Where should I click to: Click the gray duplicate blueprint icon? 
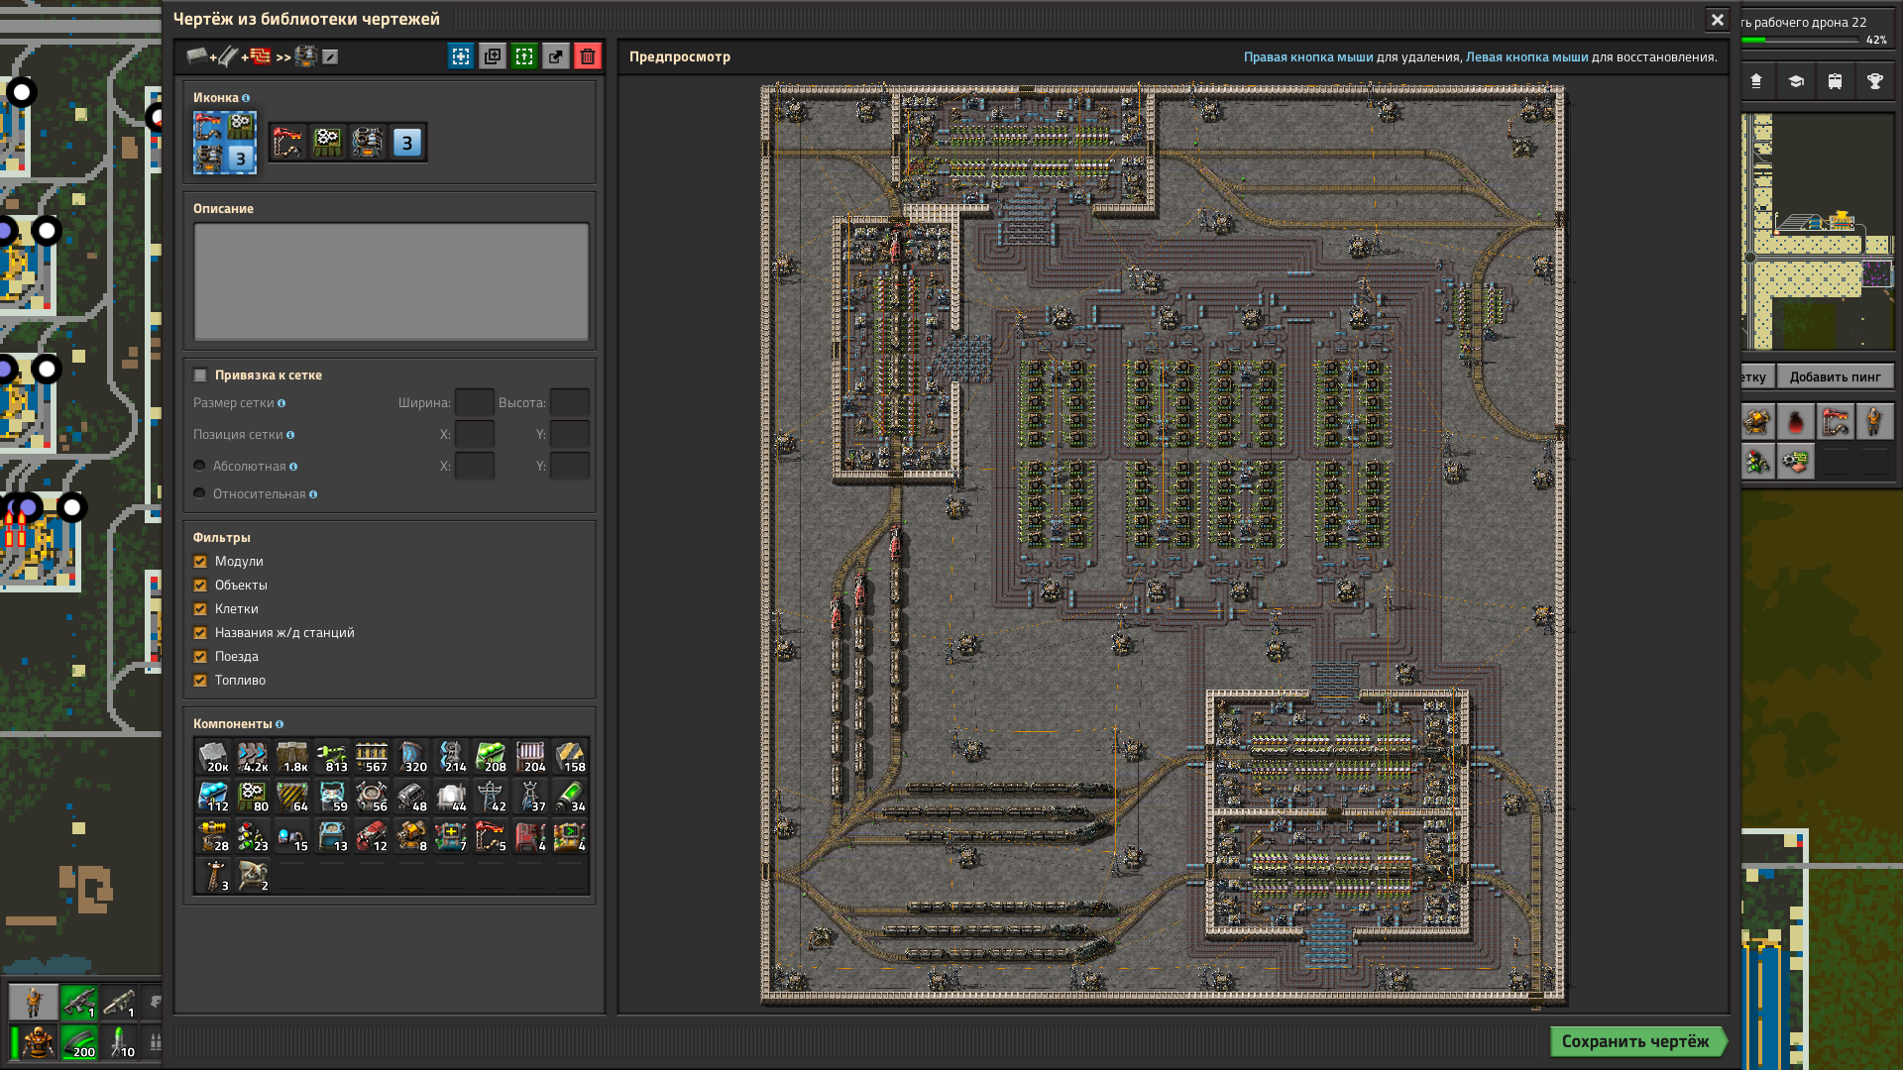(493, 56)
